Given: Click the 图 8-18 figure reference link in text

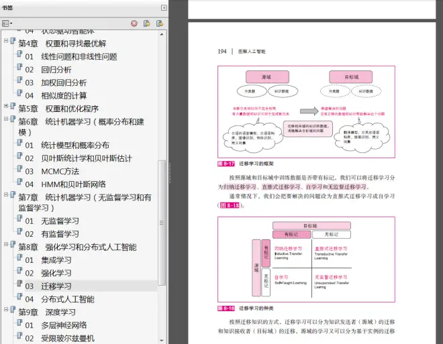Looking at the screenshot, I should pyautogui.click(x=229, y=205).
